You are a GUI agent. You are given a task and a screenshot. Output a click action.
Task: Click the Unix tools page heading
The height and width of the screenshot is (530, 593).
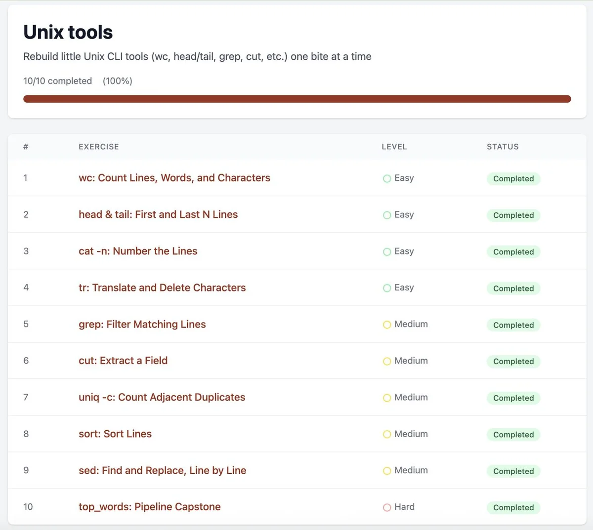(68, 32)
